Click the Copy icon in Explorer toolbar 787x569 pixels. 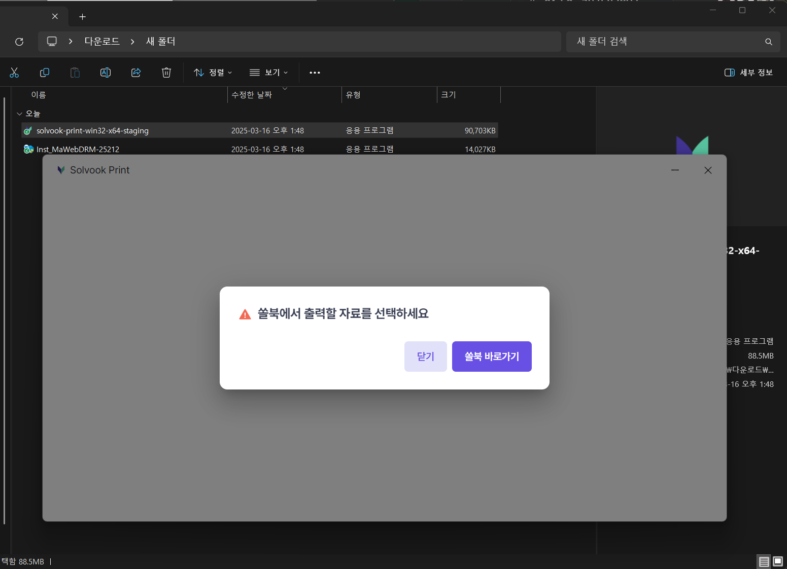pyautogui.click(x=45, y=73)
